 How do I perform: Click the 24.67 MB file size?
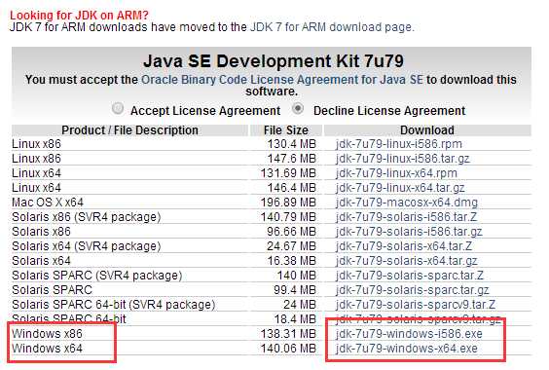coord(291,246)
